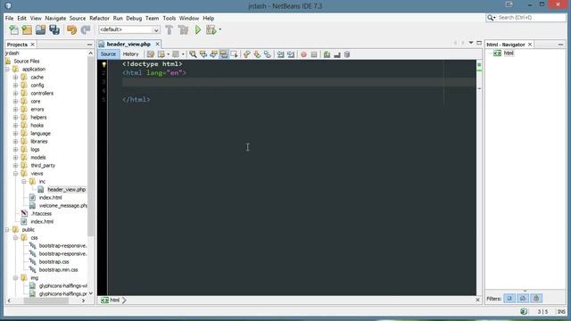Image resolution: width=571 pixels, height=321 pixels.
Task: Click the Open Project toolbar icon
Action: point(41,29)
